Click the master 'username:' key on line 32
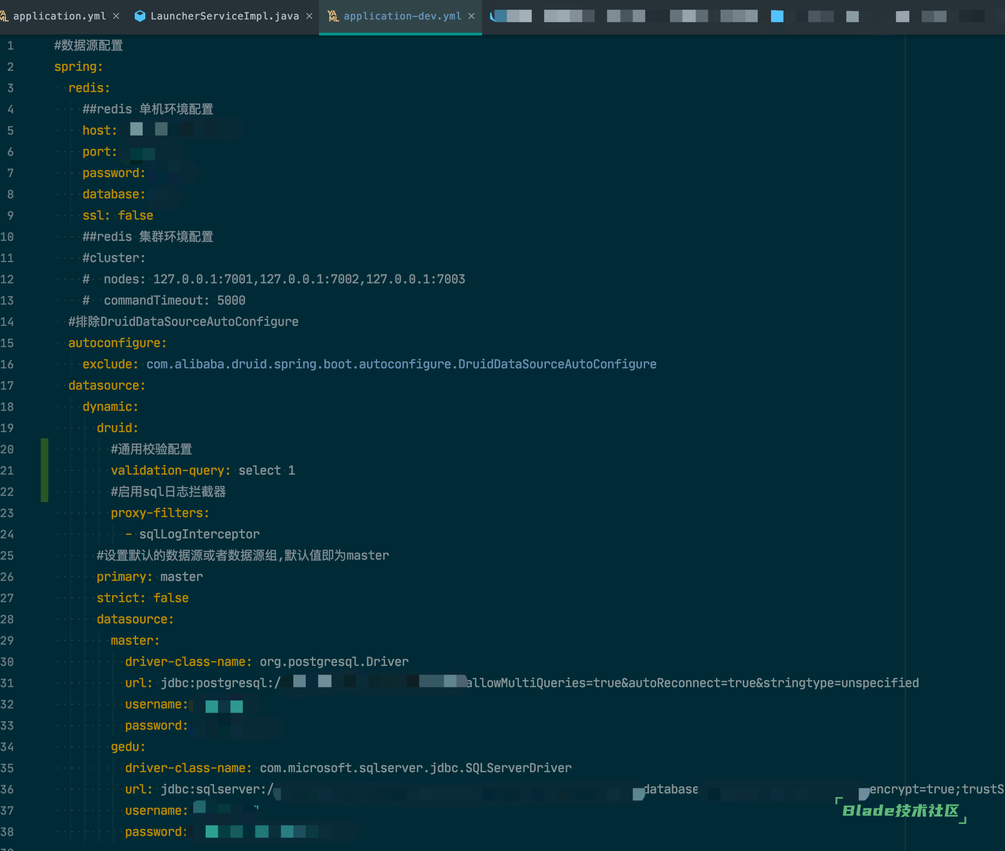This screenshot has width=1005, height=851. [x=156, y=704]
